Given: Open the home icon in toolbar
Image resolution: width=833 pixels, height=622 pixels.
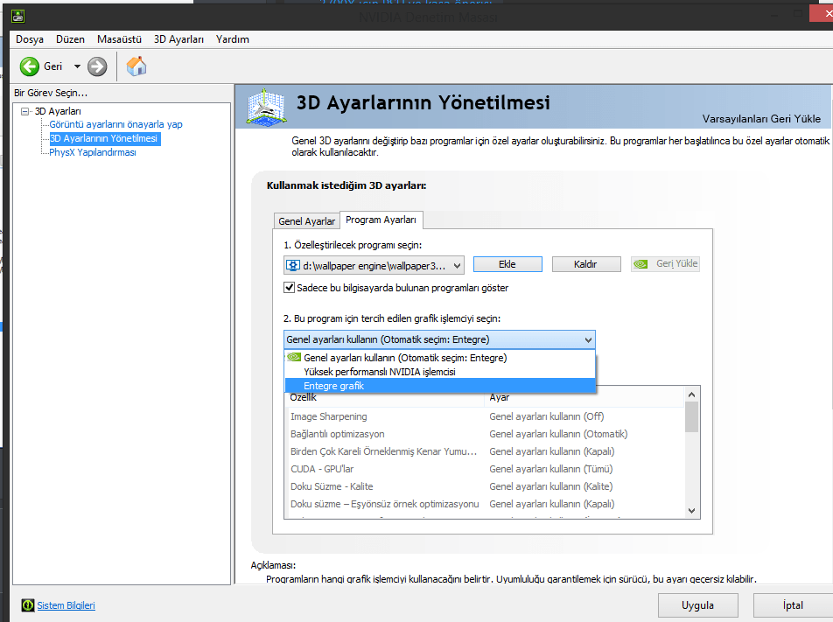Looking at the screenshot, I should coord(136,66).
